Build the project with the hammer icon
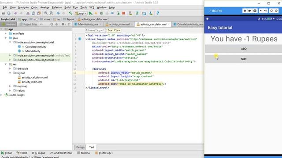The height and width of the screenshot is (158, 282). (70, 13)
